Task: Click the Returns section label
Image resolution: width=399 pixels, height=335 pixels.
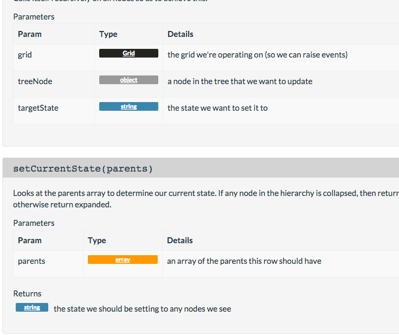Action: tap(27, 293)
